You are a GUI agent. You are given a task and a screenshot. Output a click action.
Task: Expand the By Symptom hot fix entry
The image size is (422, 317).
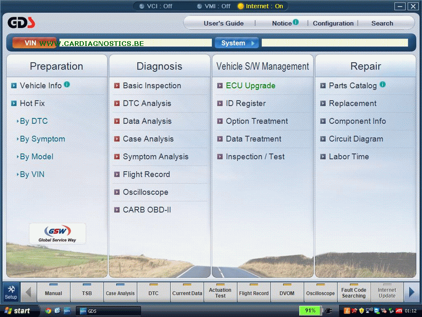pyautogui.click(x=42, y=139)
